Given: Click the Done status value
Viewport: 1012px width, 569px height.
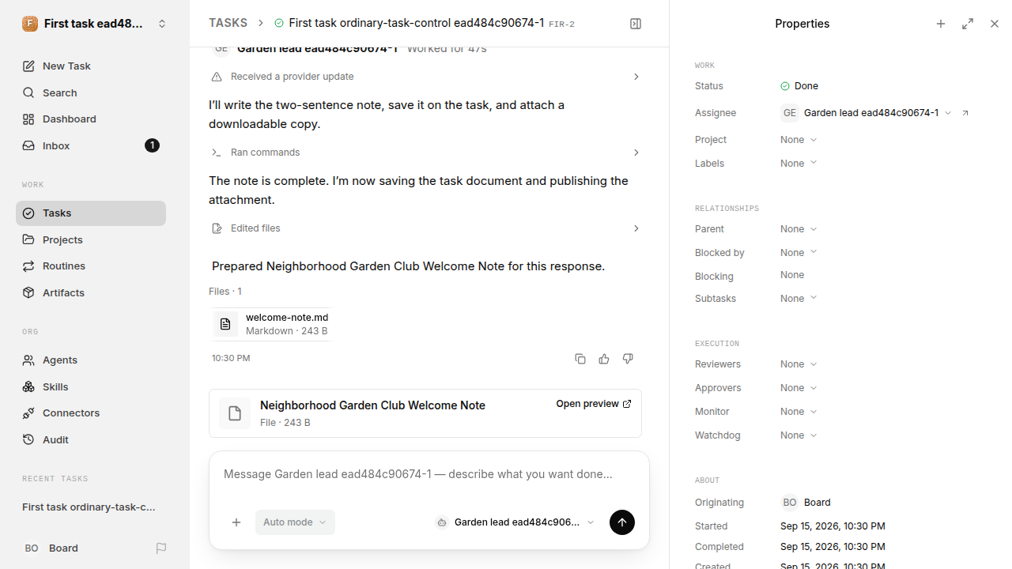Looking at the screenshot, I should (799, 86).
